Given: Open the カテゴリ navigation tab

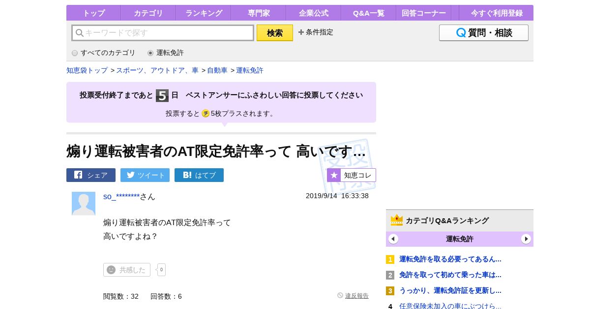Looking at the screenshot, I should click(148, 13).
